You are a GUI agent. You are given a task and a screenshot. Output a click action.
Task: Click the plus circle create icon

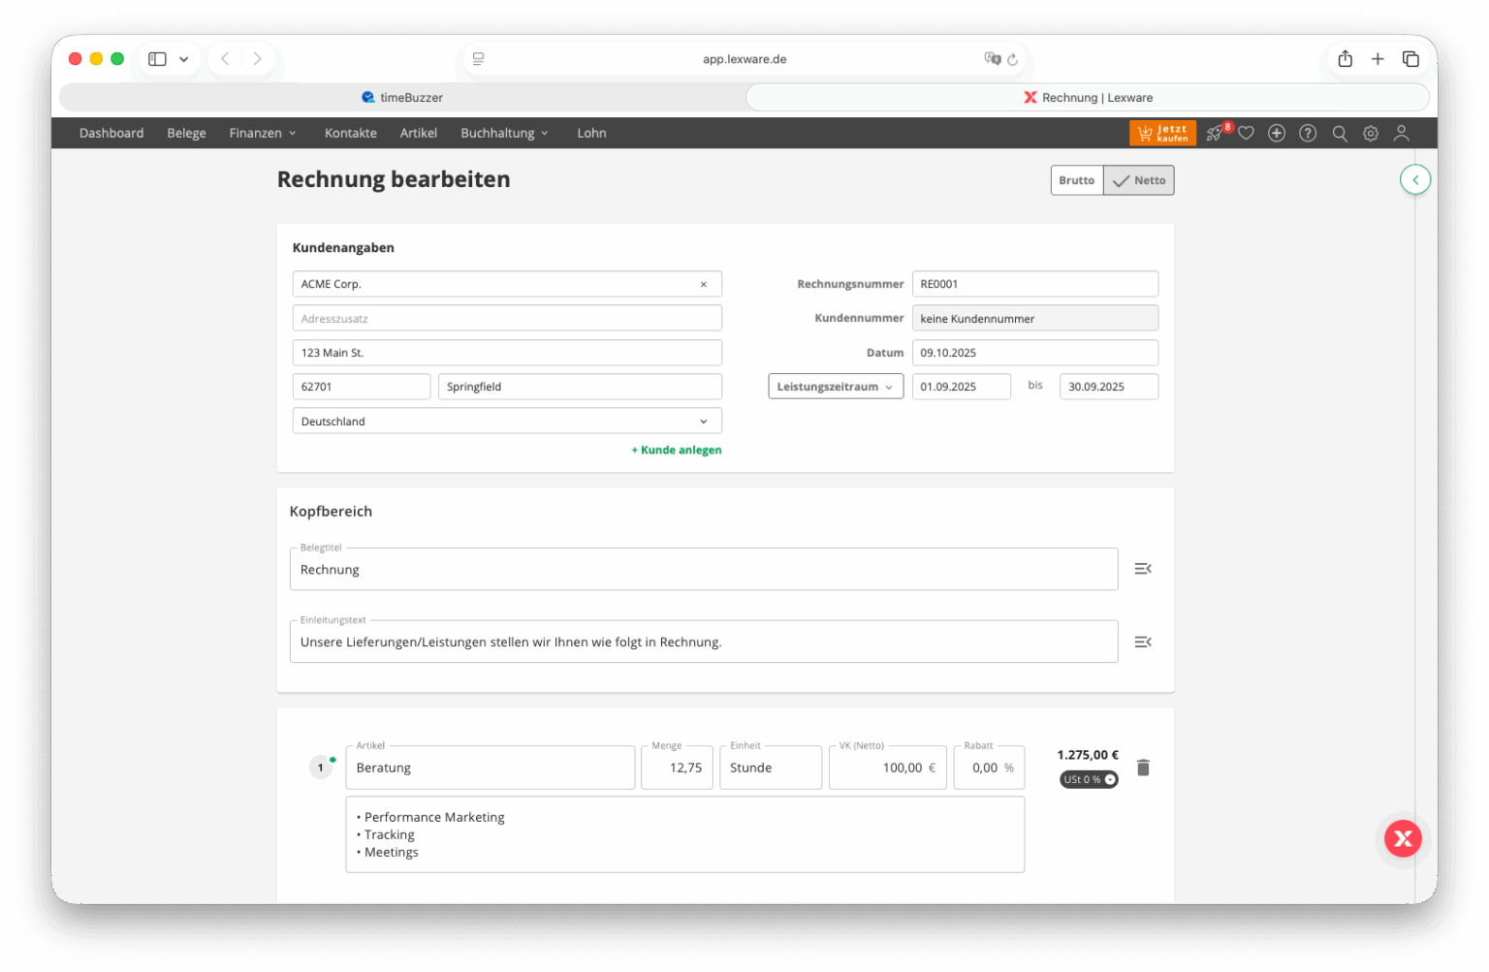pyautogui.click(x=1277, y=134)
